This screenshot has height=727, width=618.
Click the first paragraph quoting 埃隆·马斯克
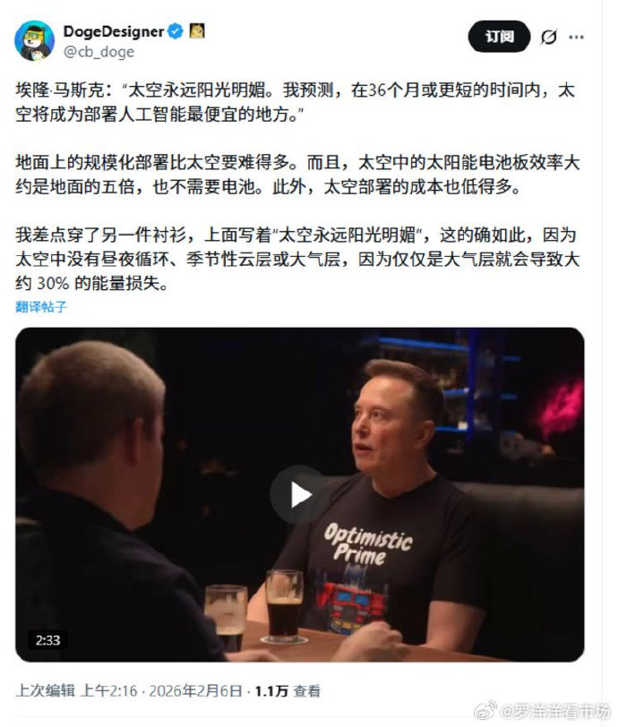[295, 102]
